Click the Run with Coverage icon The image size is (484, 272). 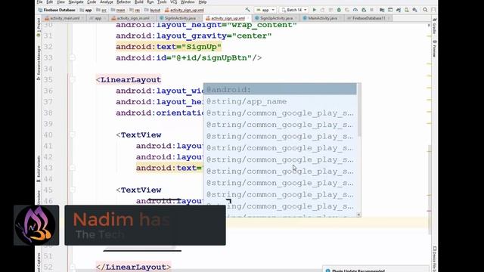pos(347,10)
